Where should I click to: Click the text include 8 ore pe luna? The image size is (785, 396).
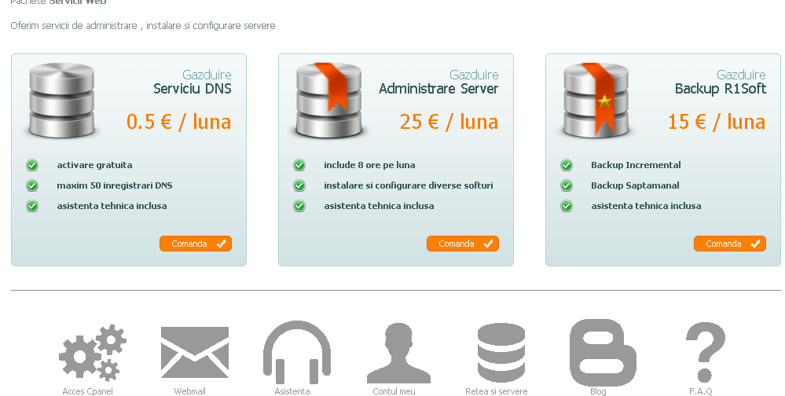(x=369, y=165)
